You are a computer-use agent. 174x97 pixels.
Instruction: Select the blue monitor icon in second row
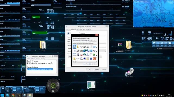coord(91,51)
